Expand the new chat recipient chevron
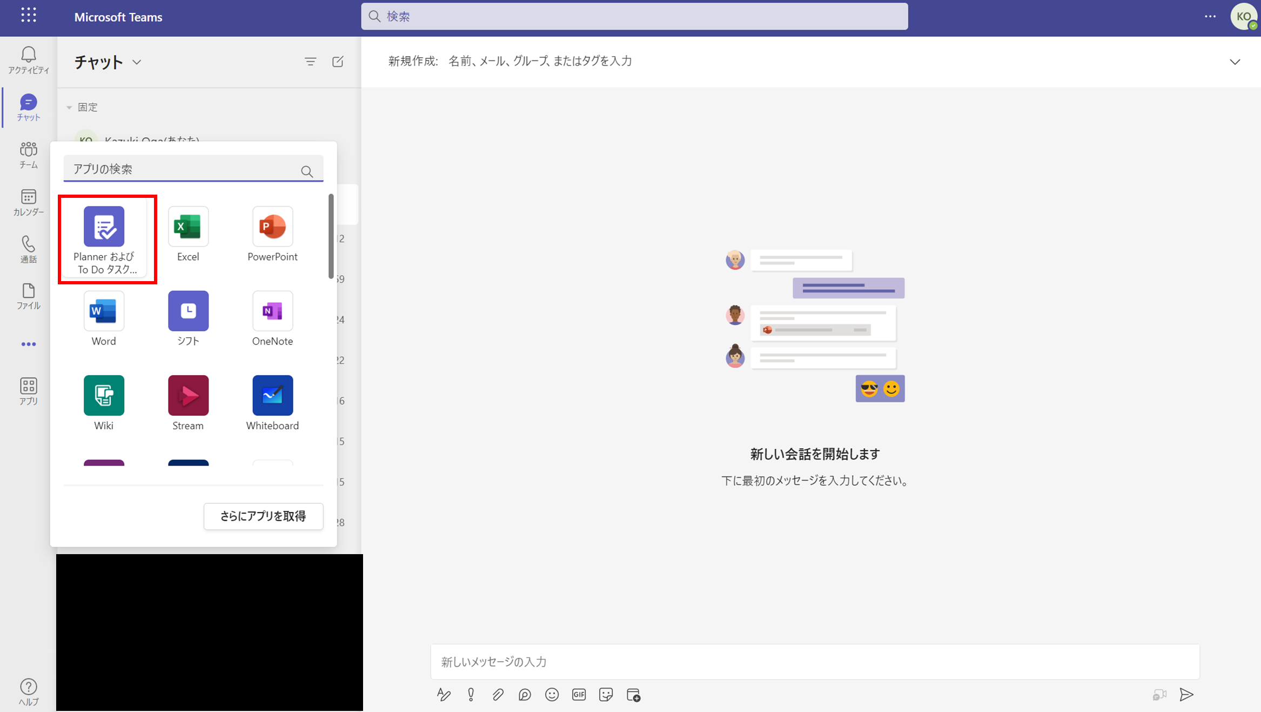This screenshot has height=712, width=1261. 1235,62
